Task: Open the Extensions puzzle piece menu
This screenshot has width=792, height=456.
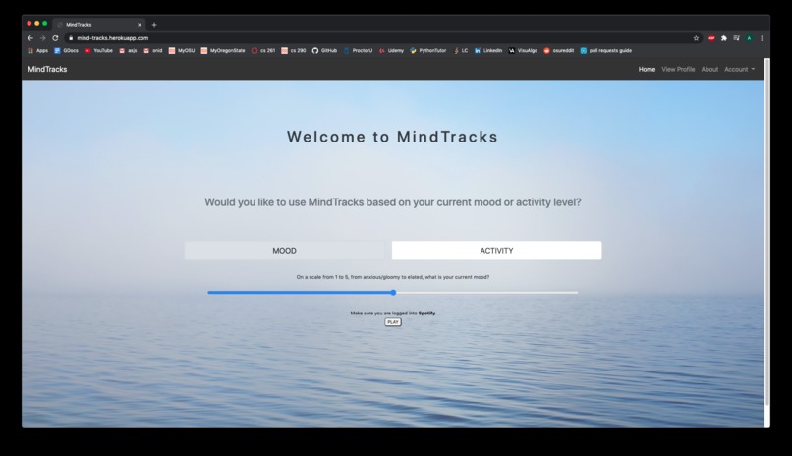Action: click(724, 38)
